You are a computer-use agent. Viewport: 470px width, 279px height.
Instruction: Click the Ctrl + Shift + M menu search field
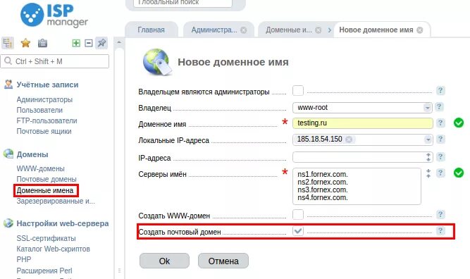(55, 61)
